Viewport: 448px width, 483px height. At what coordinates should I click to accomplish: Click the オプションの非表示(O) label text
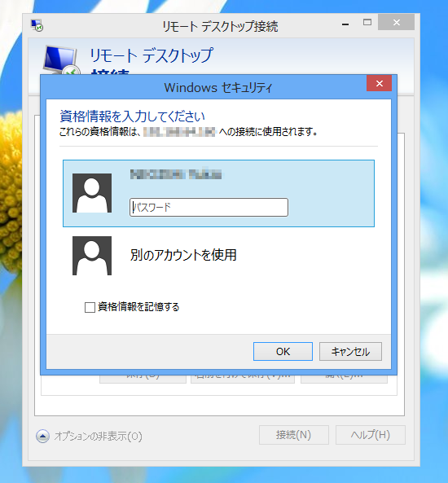99,437
